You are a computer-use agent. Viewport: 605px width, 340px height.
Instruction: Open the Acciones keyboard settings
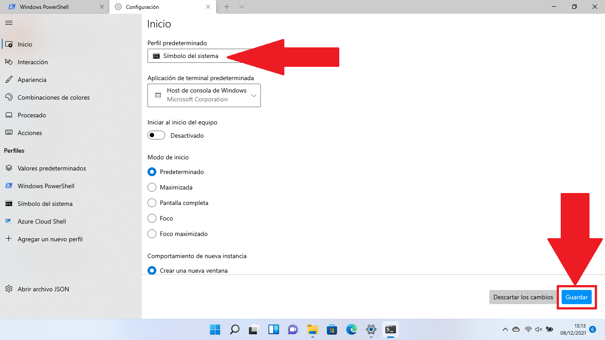click(x=71, y=133)
